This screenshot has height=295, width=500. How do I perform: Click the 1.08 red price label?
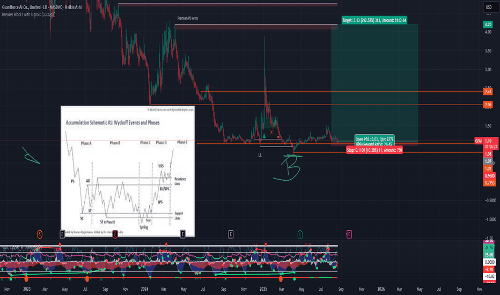pos(488,154)
